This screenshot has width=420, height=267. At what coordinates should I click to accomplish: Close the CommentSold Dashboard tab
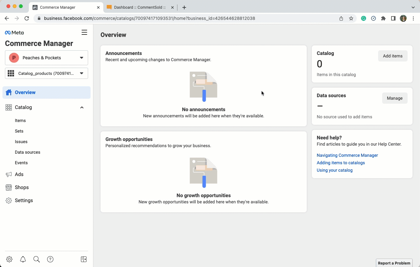pyautogui.click(x=172, y=7)
